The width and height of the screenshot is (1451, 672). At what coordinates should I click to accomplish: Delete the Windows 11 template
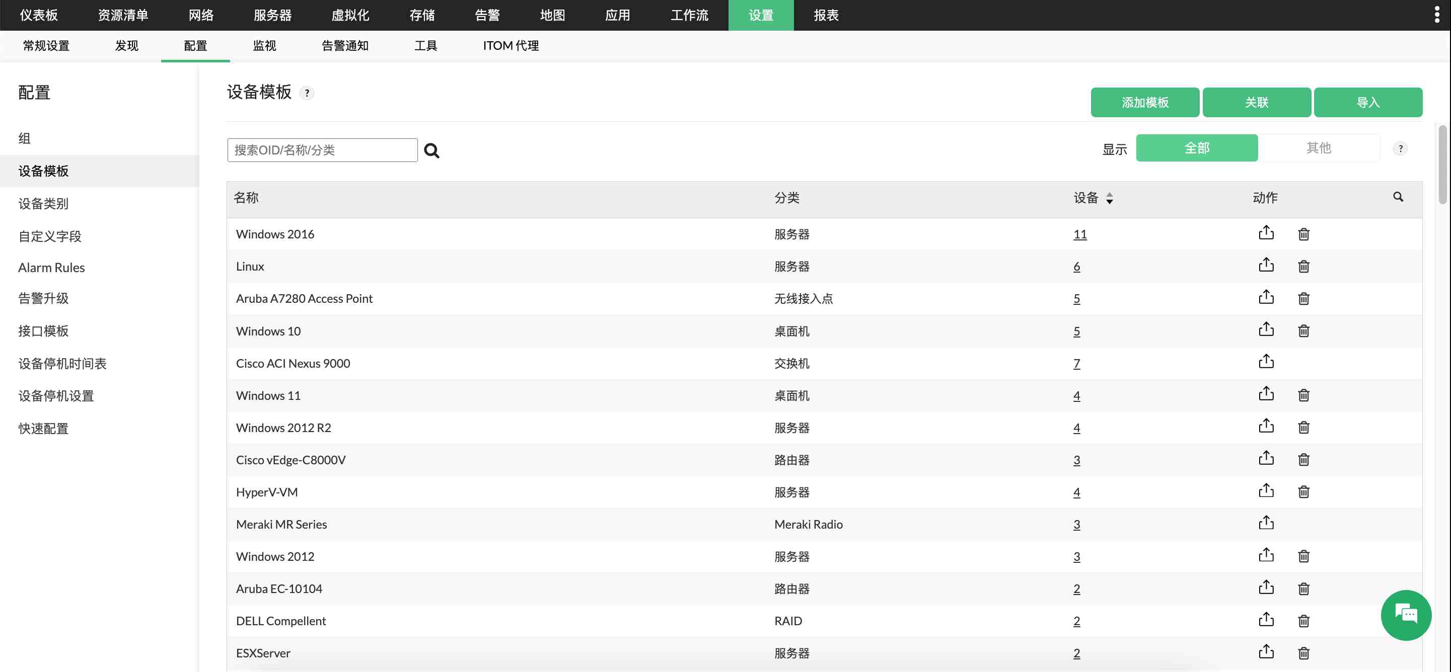[x=1303, y=395]
